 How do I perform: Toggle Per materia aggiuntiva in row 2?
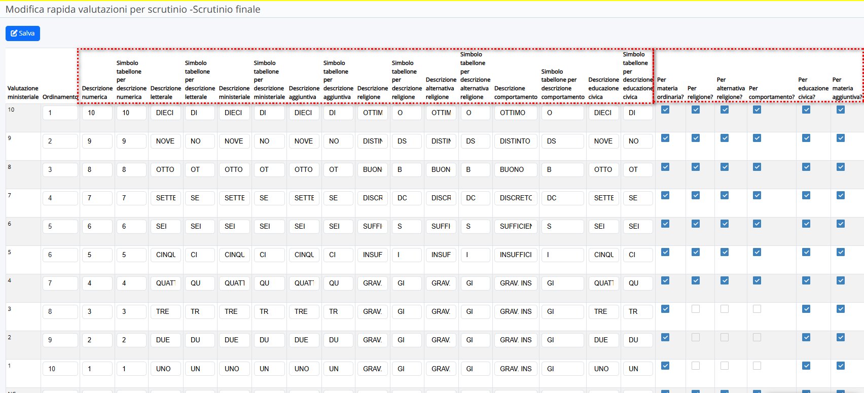click(x=841, y=337)
